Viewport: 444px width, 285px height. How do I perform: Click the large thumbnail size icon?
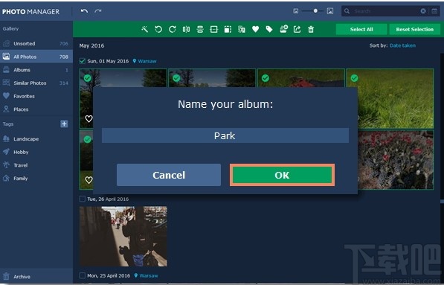(330, 11)
